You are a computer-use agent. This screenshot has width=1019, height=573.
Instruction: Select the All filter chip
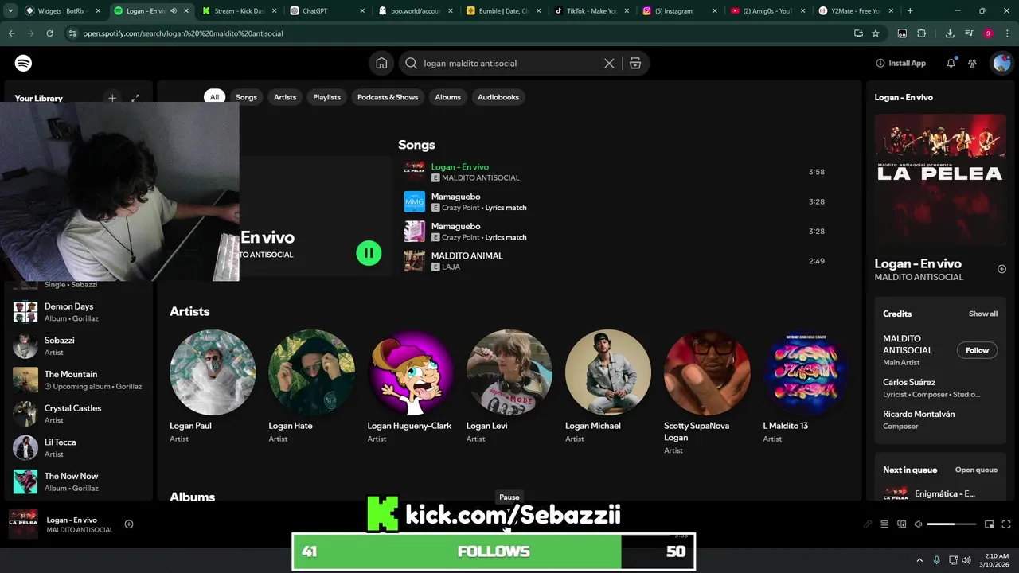[214, 97]
